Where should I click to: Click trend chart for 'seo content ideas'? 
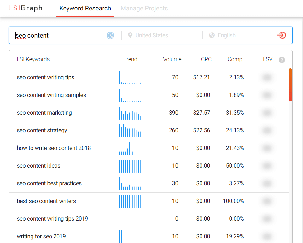point(130,166)
